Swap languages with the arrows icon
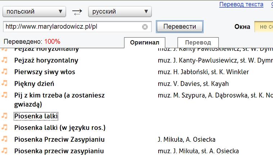Screen dimensions: 273x155 [x=77, y=12]
